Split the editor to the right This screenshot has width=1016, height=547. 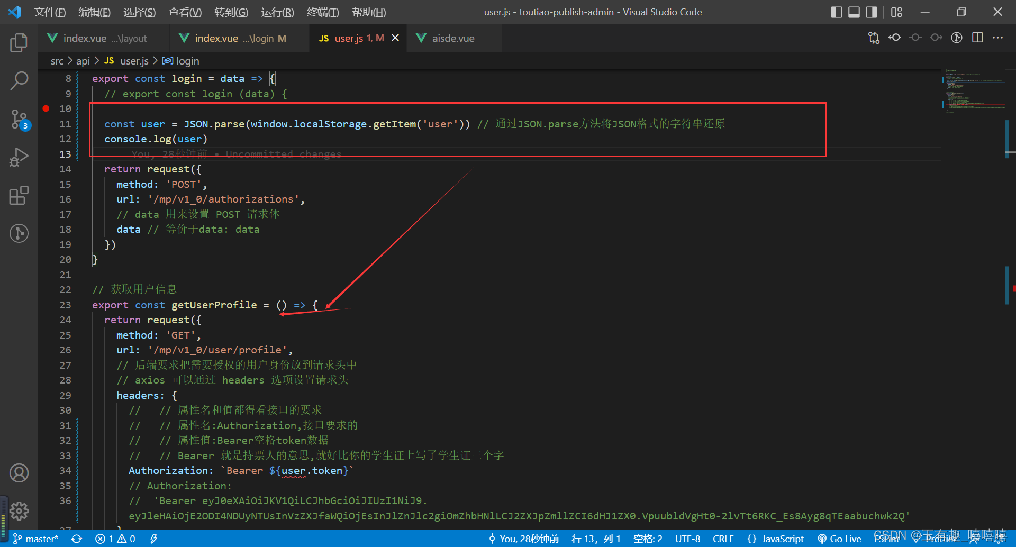coord(977,38)
